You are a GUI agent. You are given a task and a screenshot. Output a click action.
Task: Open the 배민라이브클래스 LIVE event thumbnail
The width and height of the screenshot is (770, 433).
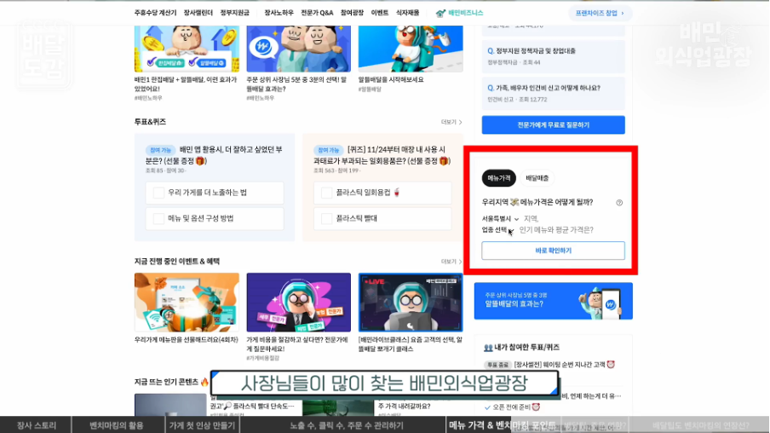tap(411, 303)
